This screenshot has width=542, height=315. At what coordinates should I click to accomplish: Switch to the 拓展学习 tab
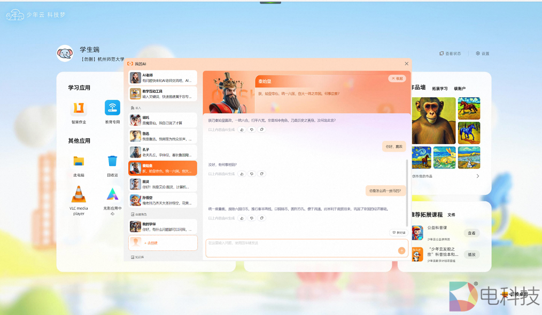(439, 89)
